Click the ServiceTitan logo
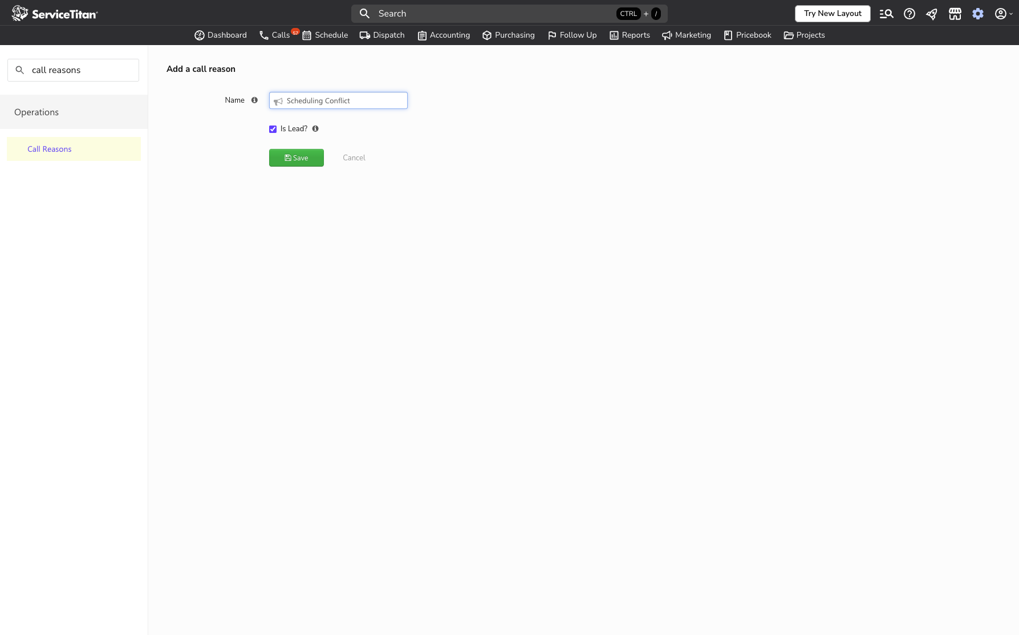 pos(55,14)
